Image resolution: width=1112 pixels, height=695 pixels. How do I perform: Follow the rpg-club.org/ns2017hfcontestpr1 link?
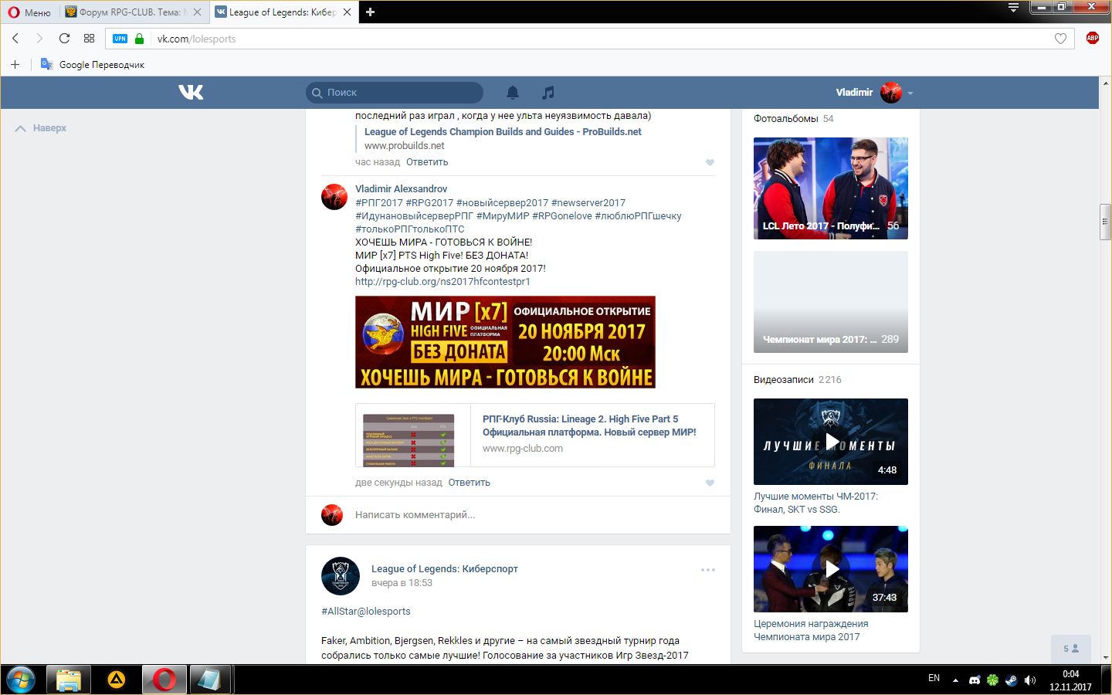click(x=442, y=282)
